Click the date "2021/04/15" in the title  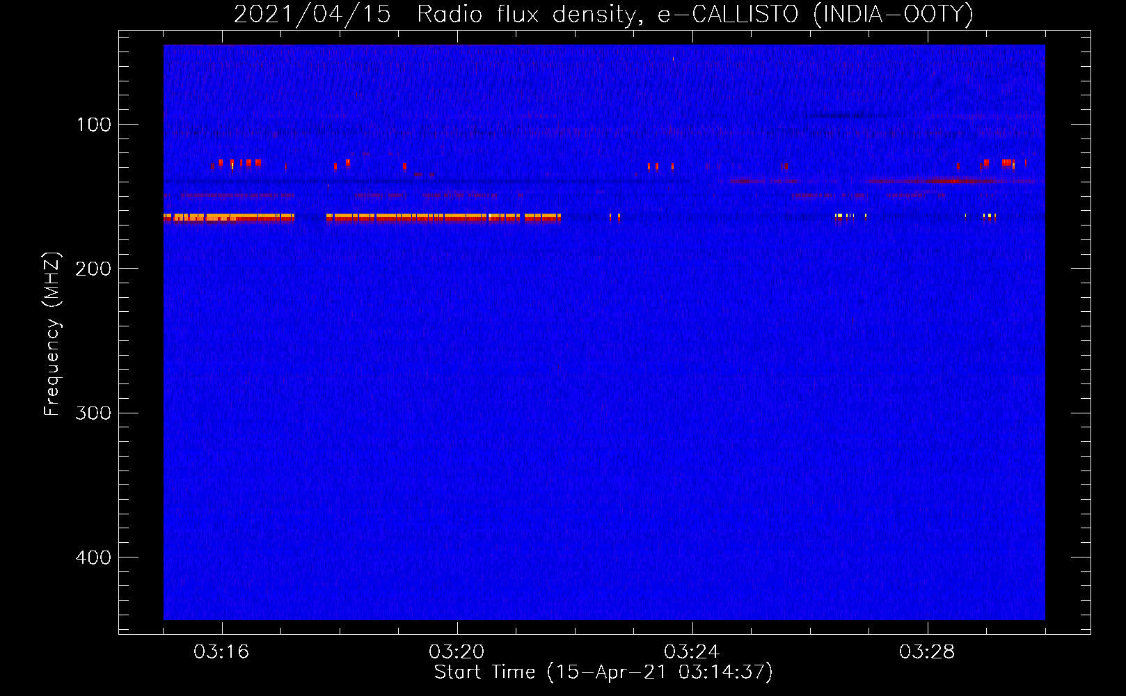click(x=312, y=14)
